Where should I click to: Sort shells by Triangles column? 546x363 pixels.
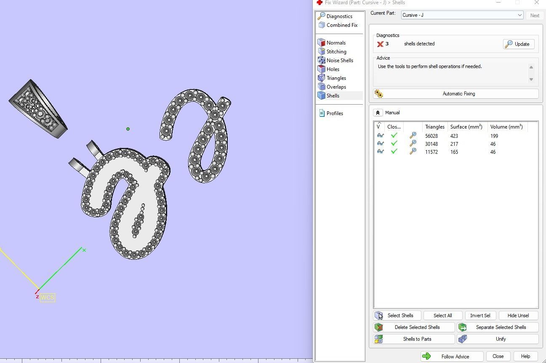(x=435, y=126)
